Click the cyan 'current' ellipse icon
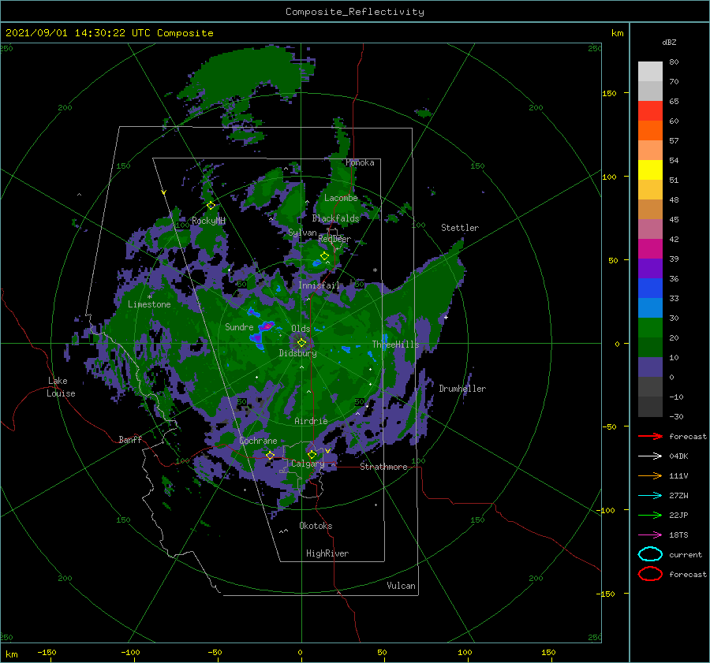 [x=650, y=554]
